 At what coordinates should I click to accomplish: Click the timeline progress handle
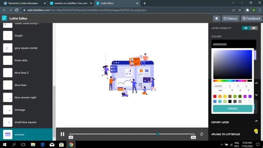[157, 134]
